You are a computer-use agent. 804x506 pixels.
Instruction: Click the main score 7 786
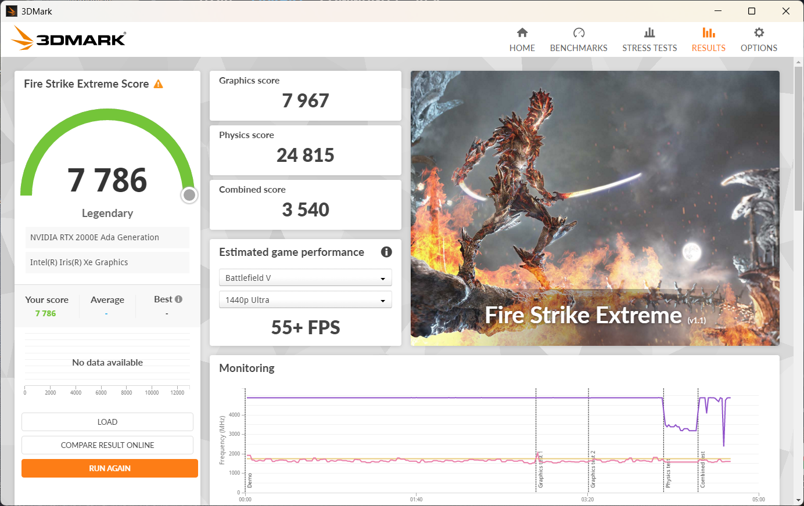click(x=107, y=180)
